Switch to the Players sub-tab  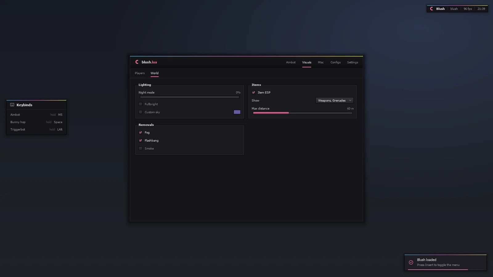coord(140,73)
